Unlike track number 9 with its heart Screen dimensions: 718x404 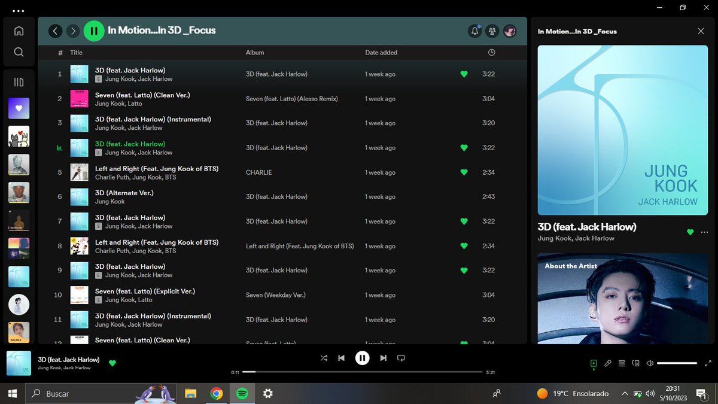coord(464,271)
